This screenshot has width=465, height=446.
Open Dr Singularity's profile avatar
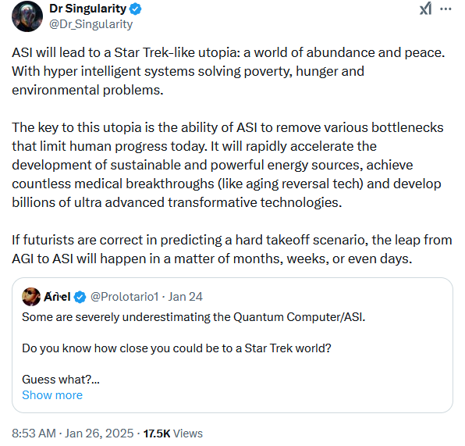point(27,16)
